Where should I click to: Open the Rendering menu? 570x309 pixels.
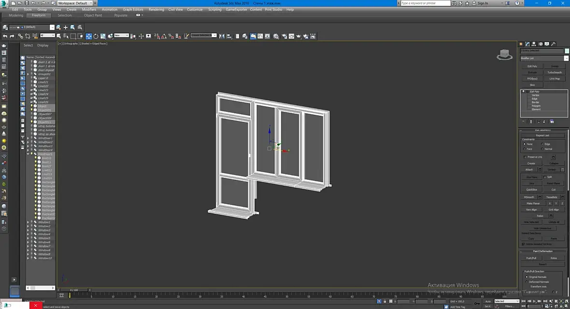coord(157,10)
